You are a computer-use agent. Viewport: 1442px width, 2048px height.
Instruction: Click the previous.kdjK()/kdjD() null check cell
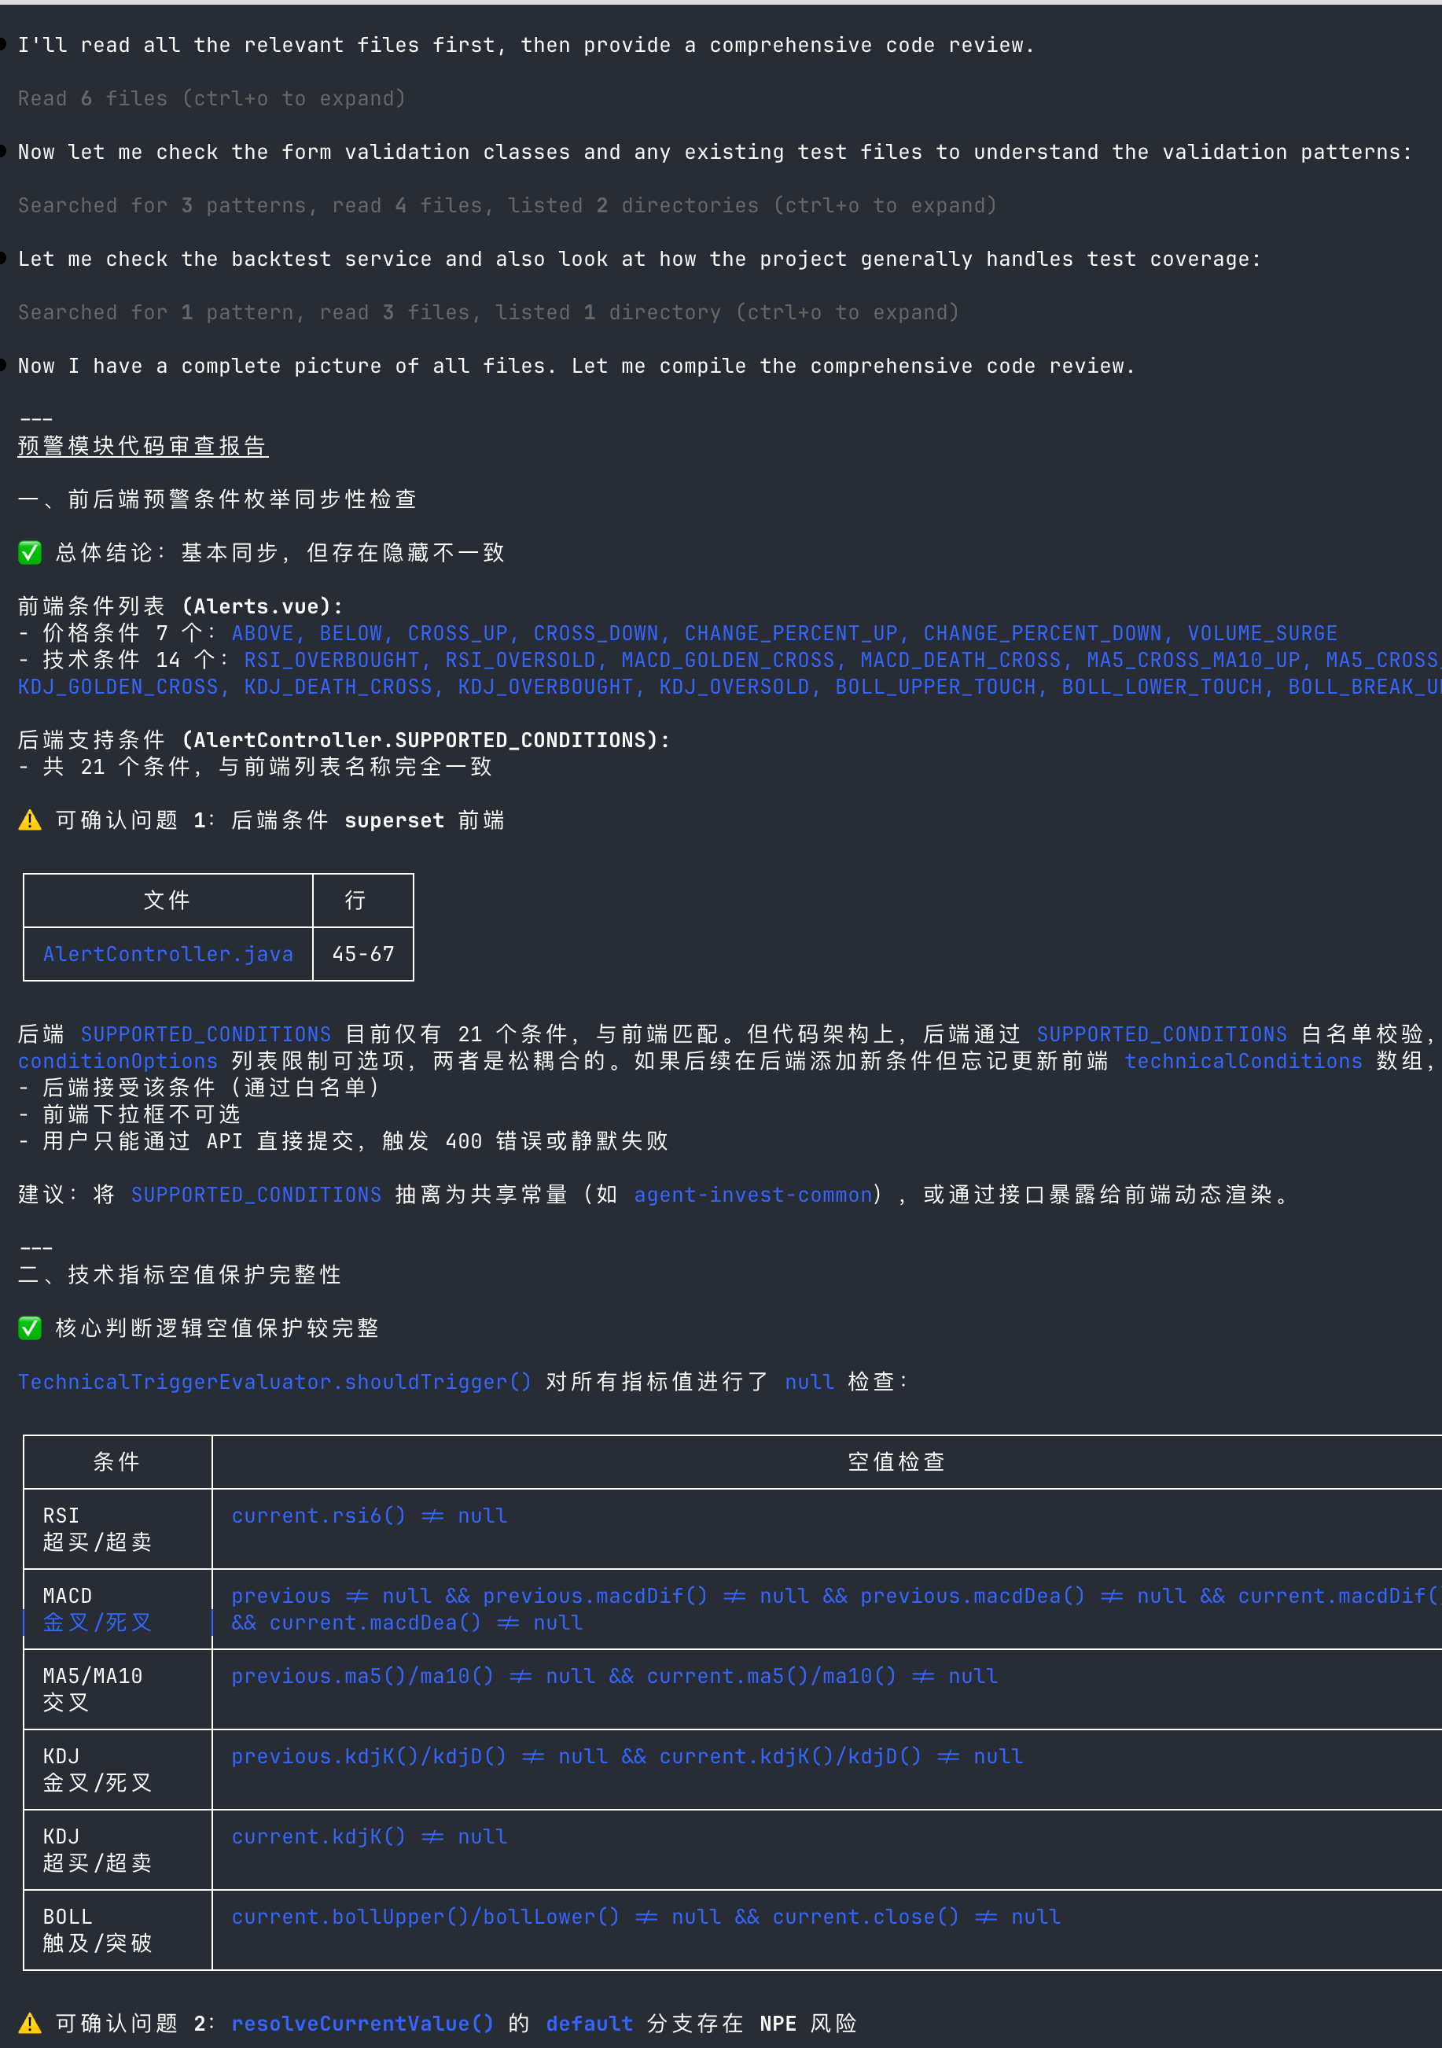pos(627,1756)
